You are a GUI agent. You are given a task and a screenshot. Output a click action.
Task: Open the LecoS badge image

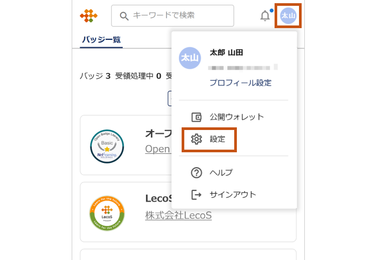click(107, 213)
